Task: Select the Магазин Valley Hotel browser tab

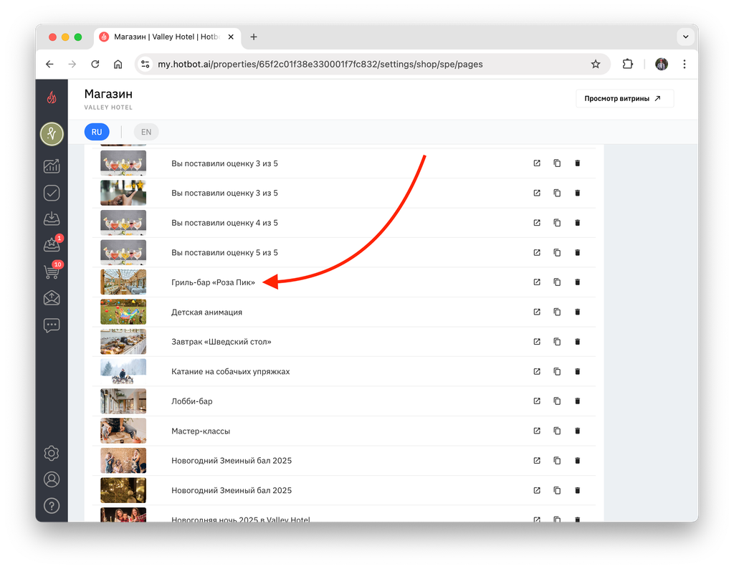Action: point(167,37)
